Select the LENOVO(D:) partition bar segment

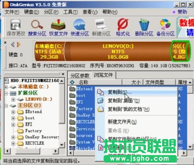coord(118,52)
